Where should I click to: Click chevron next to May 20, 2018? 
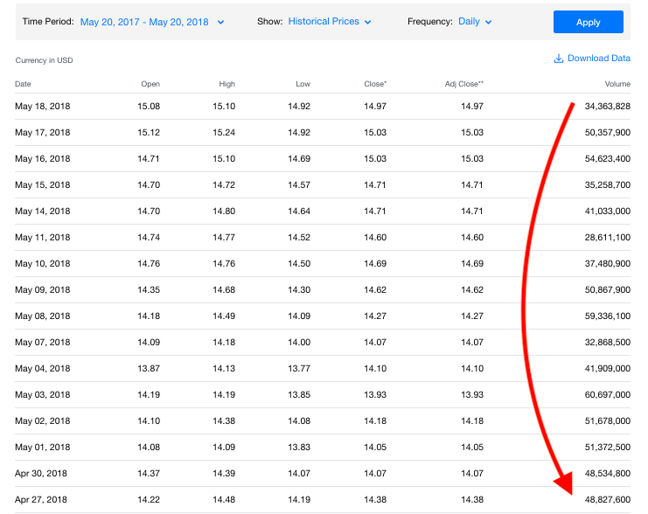pyautogui.click(x=220, y=23)
